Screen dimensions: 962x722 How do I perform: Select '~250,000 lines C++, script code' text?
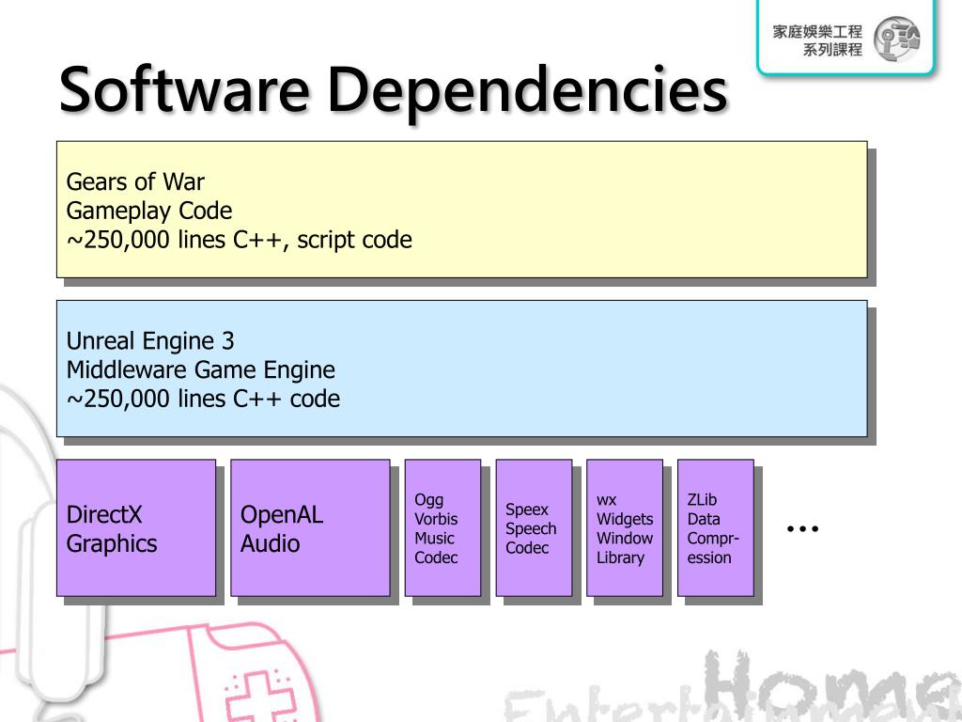[x=240, y=240]
